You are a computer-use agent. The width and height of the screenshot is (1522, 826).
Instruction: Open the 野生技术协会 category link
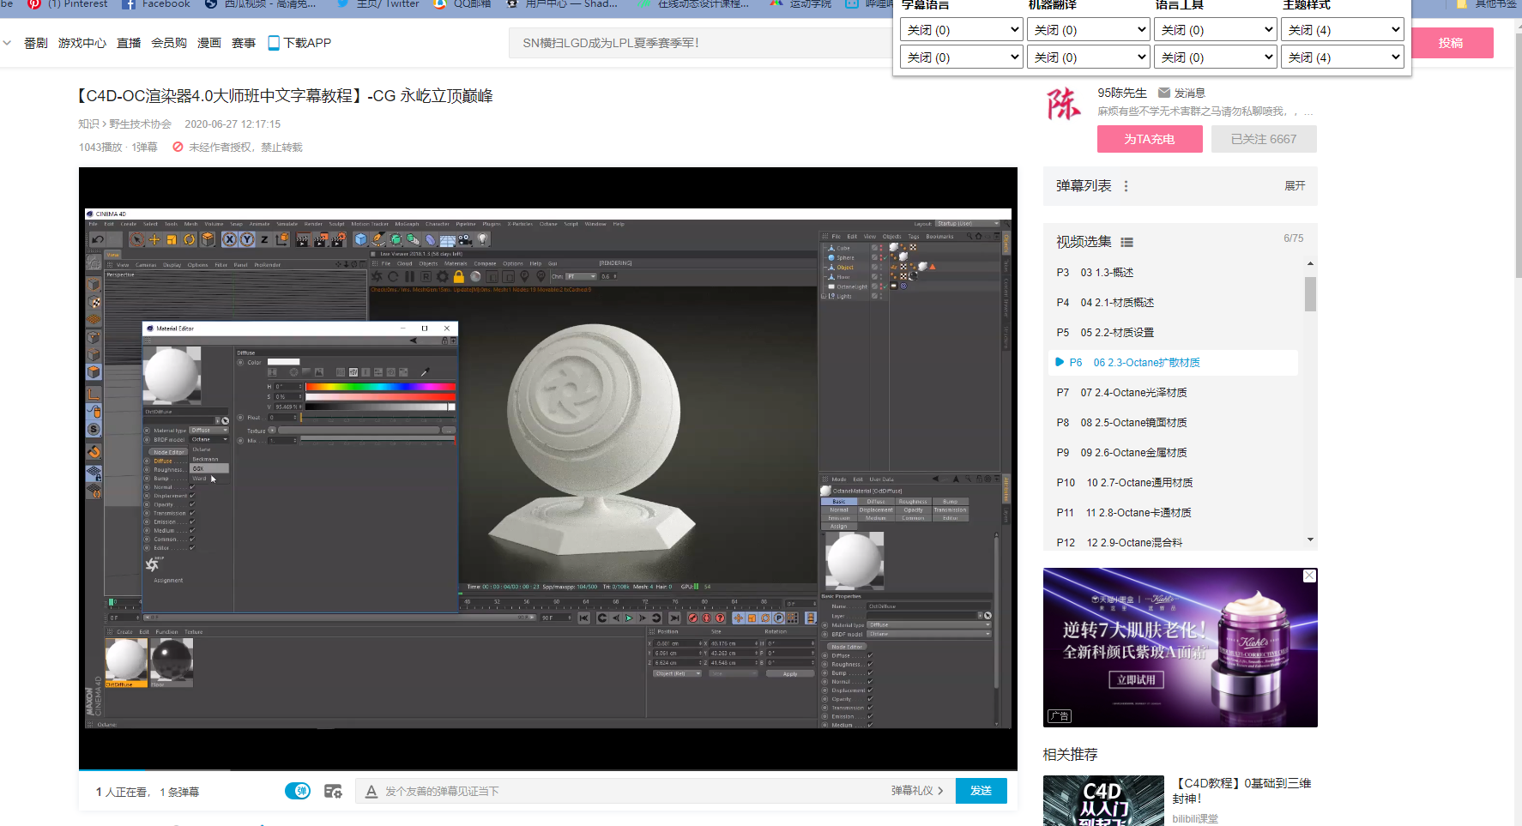tap(141, 124)
